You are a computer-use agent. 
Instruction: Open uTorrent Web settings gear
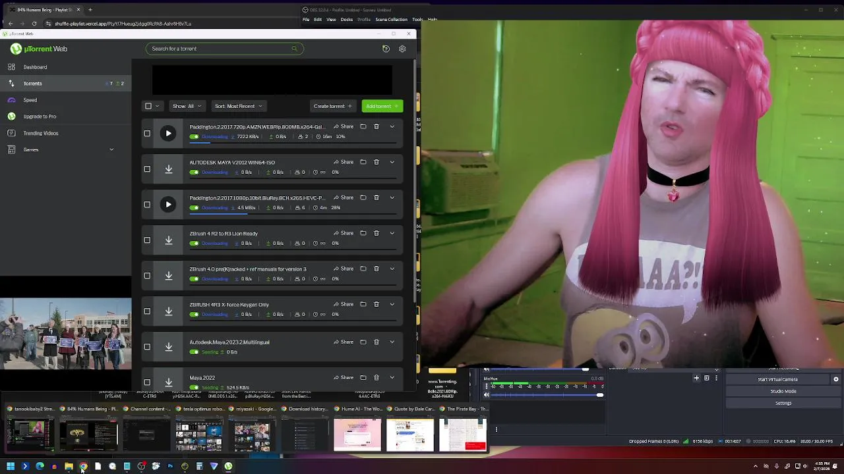click(402, 49)
